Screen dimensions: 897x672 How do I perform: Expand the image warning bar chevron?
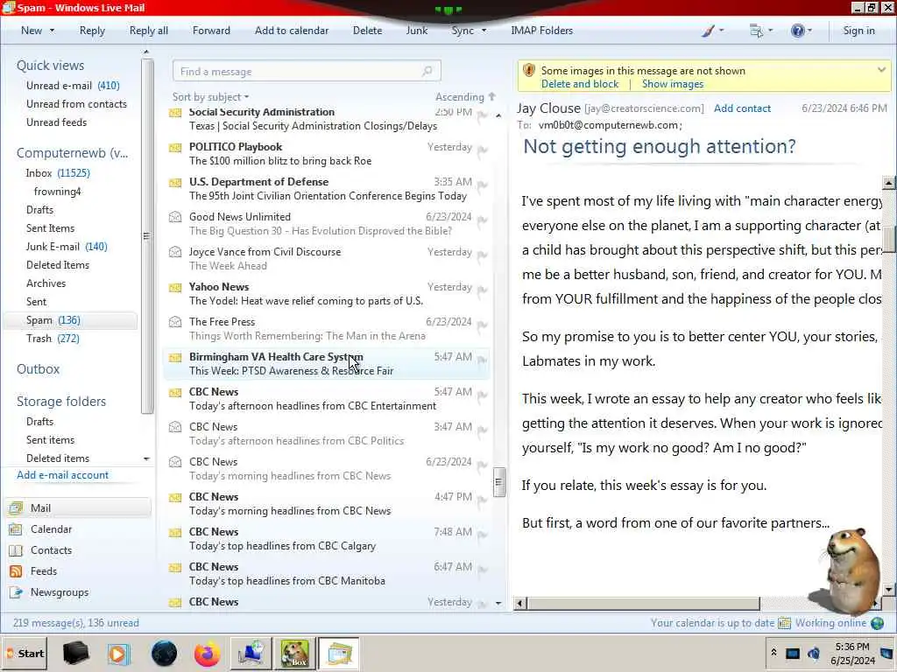tap(881, 70)
